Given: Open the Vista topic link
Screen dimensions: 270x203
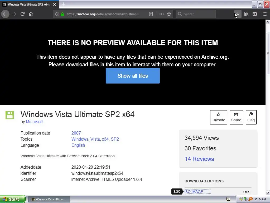Looking at the screenshot, I should pos(95,139).
